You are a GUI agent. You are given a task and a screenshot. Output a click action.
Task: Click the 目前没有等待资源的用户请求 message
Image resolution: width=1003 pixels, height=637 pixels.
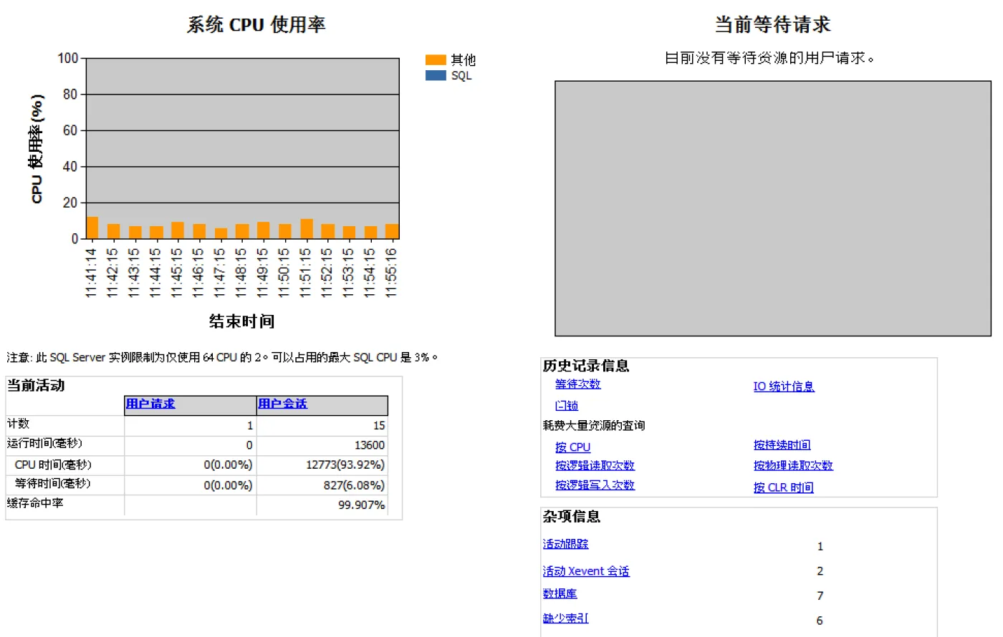pyautogui.click(x=769, y=58)
